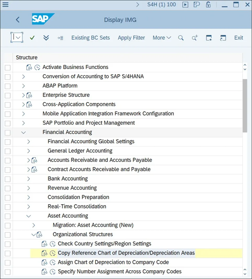
Task: Click the green checkmark toolbar icon
Action: click(x=32, y=38)
